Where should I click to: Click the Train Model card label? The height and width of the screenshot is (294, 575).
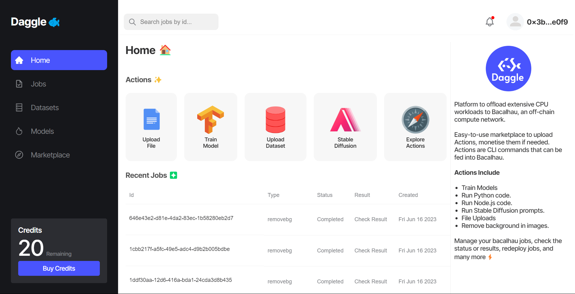[211, 143]
